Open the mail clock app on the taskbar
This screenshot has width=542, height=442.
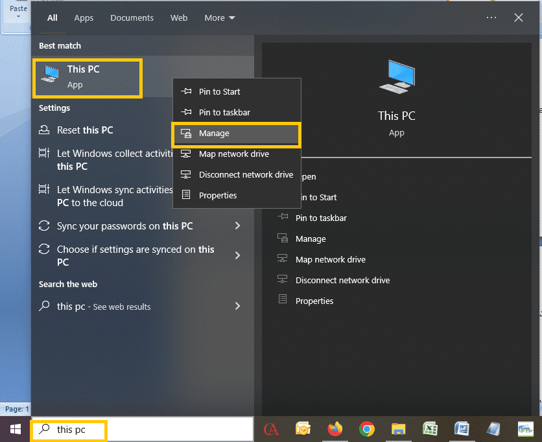click(x=303, y=429)
